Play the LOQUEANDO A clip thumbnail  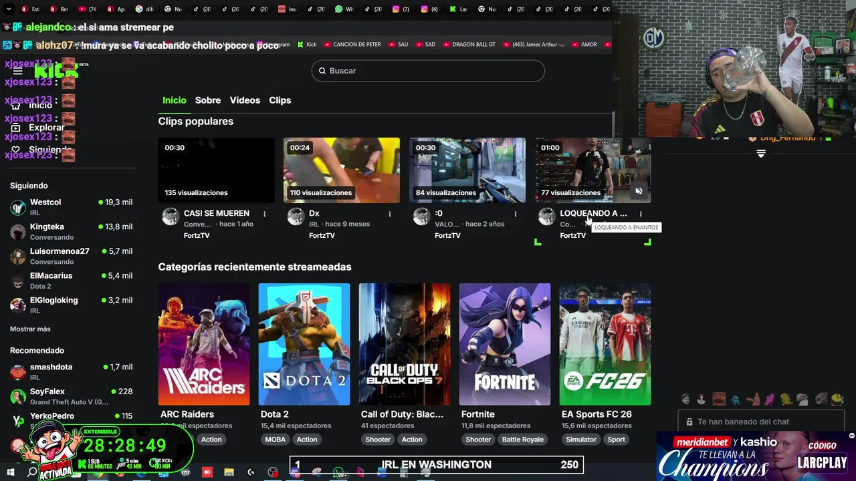point(593,170)
